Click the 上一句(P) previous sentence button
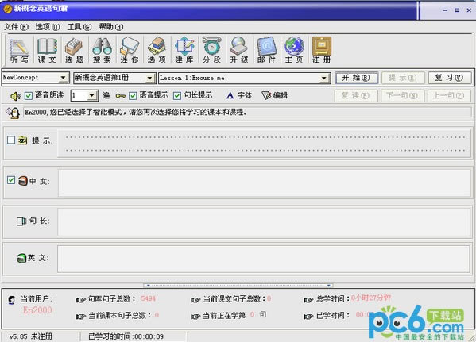The height and width of the screenshot is (342, 476). pyautogui.click(x=449, y=96)
